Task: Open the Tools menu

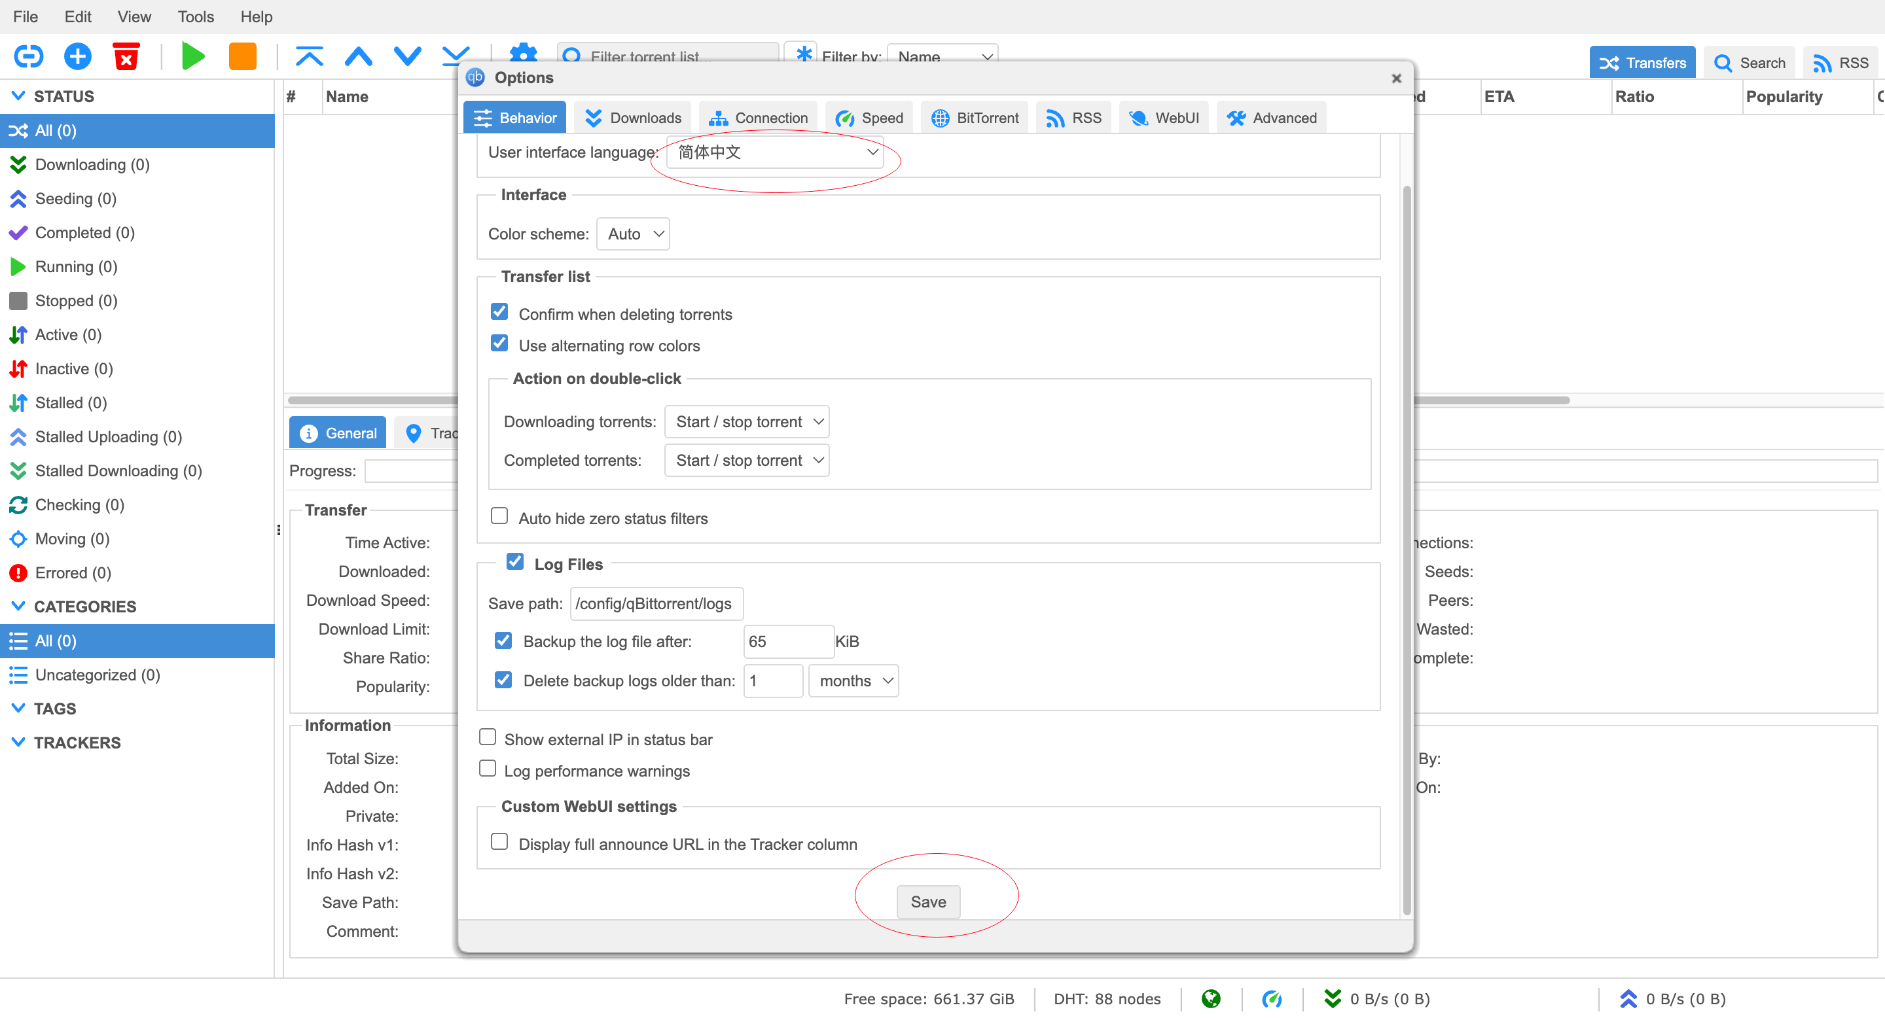Action: pos(196,16)
